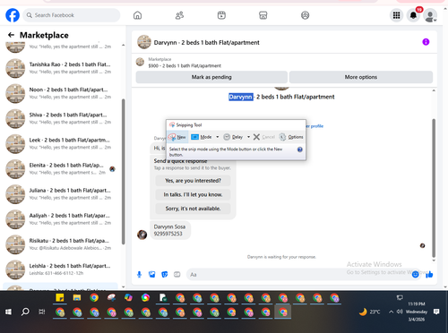Open the Leek conversation

(x=61, y=143)
